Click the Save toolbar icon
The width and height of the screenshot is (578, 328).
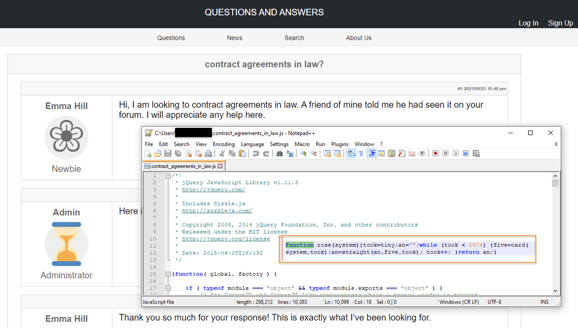[x=168, y=153]
